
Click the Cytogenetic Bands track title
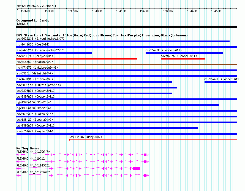[33, 20]
